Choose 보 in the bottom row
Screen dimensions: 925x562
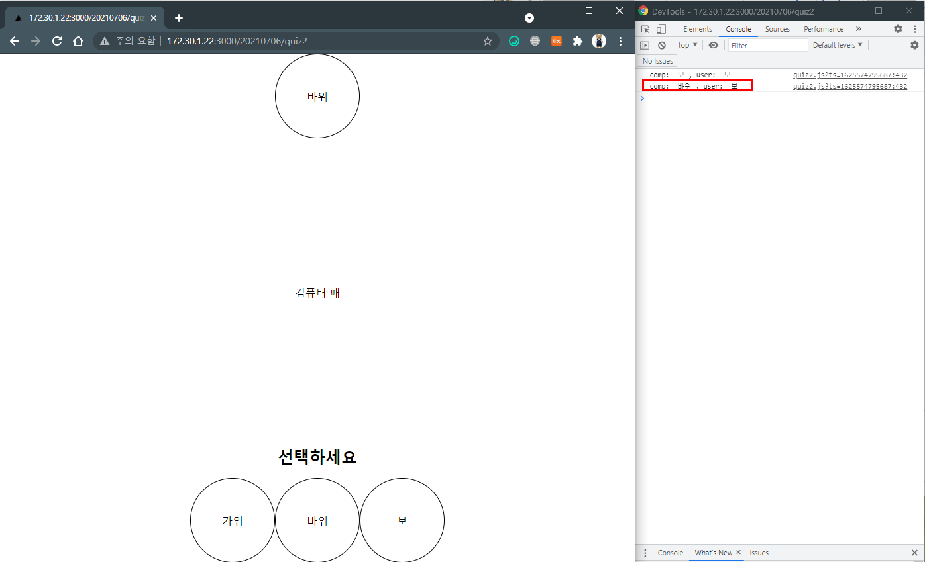click(402, 520)
